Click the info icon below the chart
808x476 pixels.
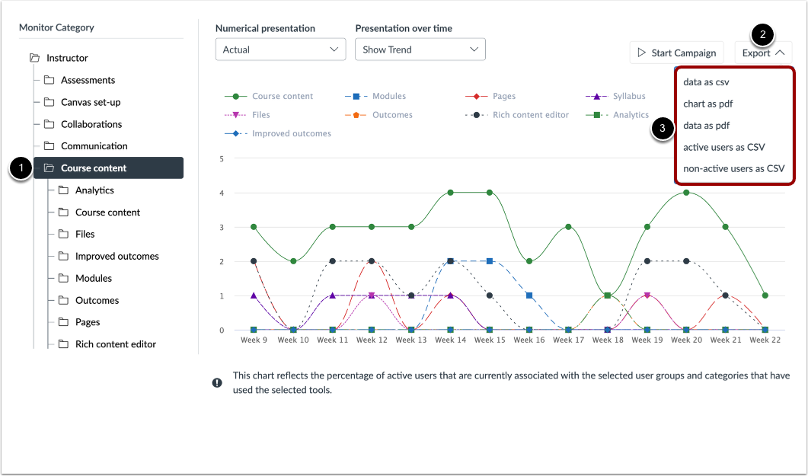tap(217, 382)
